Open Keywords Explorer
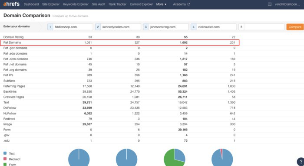Image resolution: width=304 pixels, height=166 pixels. pyautogui.click(x=76, y=4)
